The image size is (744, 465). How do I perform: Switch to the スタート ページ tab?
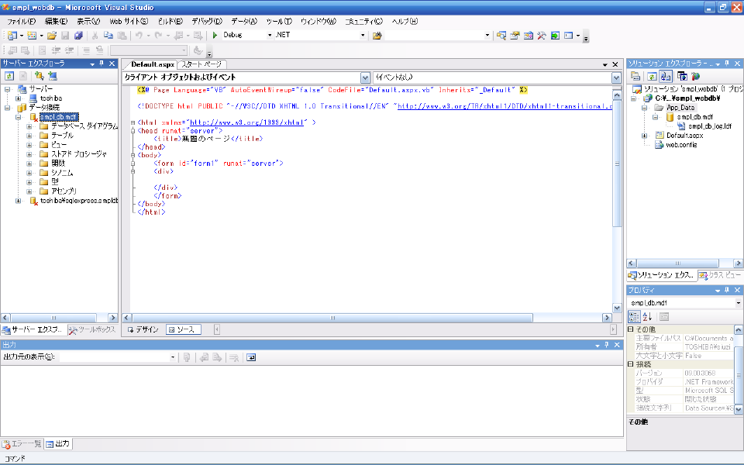201,64
